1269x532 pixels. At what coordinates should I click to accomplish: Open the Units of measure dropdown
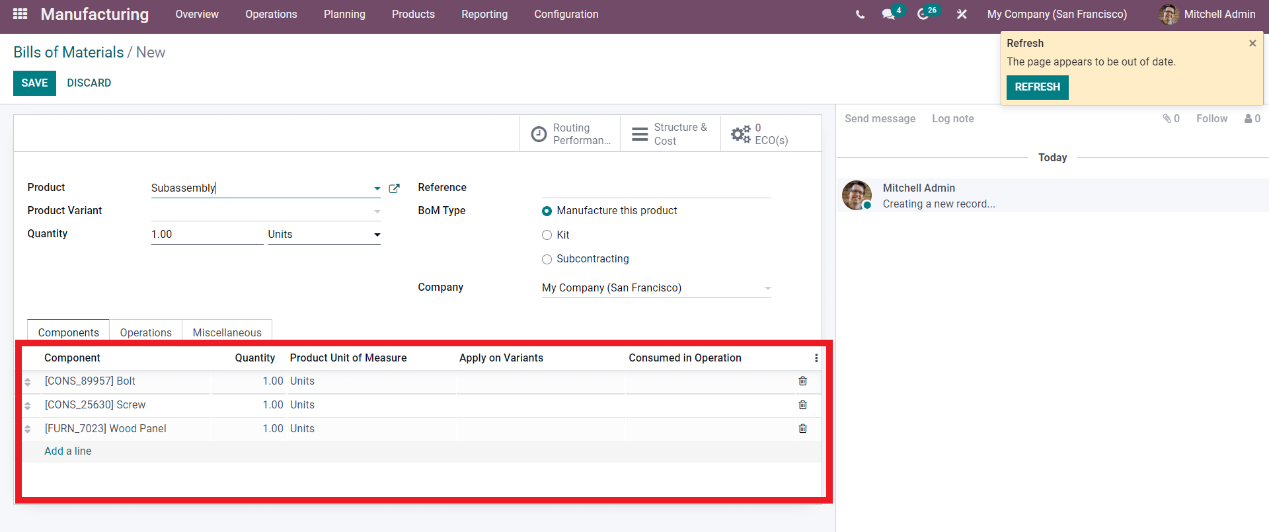(x=324, y=235)
